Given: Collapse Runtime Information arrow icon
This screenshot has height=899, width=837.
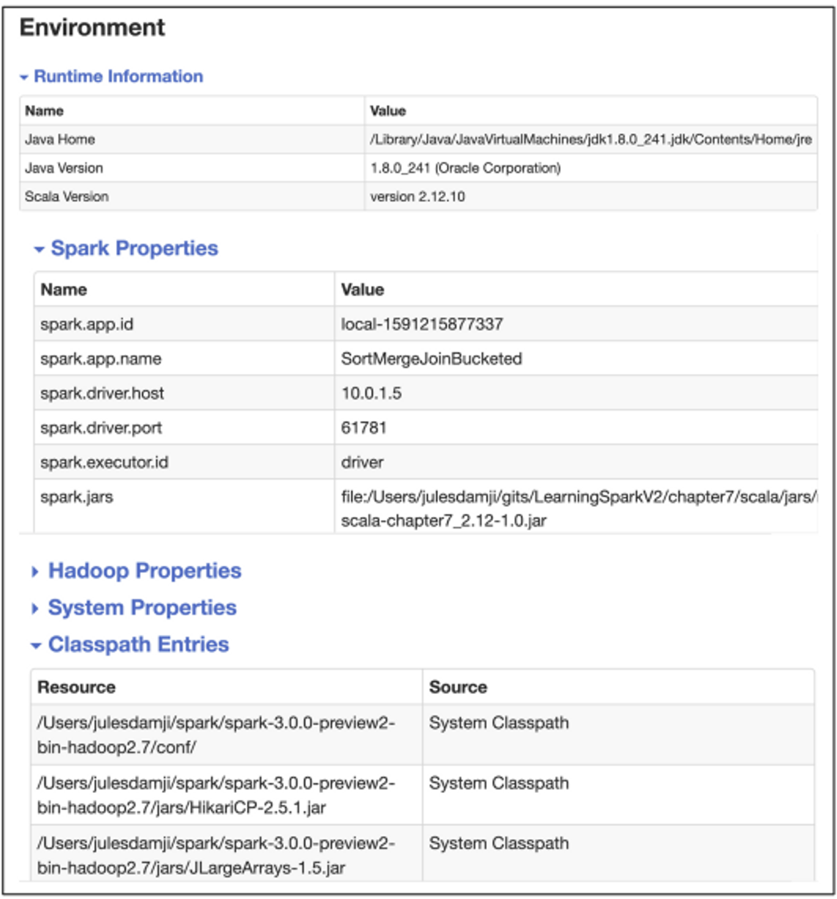Looking at the screenshot, I should (x=24, y=77).
